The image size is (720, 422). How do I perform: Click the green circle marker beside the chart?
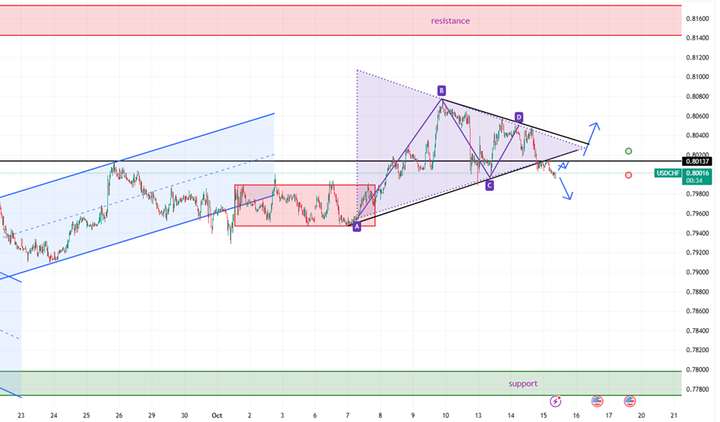tap(628, 151)
